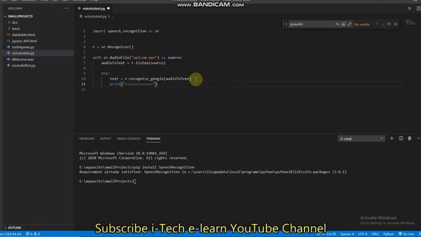The image size is (421, 237).
Task: Click the r = sr.Recognizer() code line
Action: 113,47
